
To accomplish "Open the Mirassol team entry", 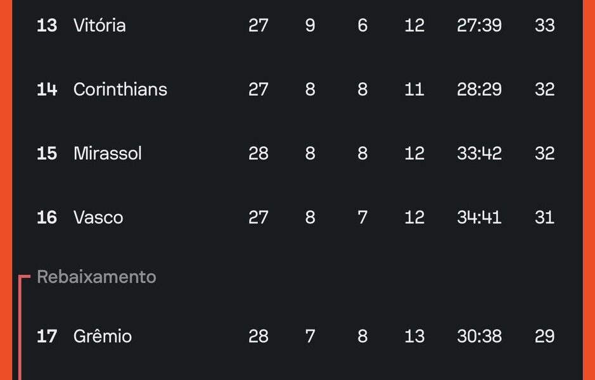I will click(x=298, y=154).
